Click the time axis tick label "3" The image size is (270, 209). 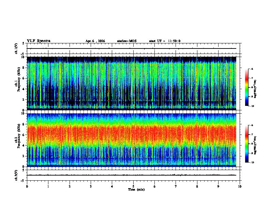[x=91, y=186]
